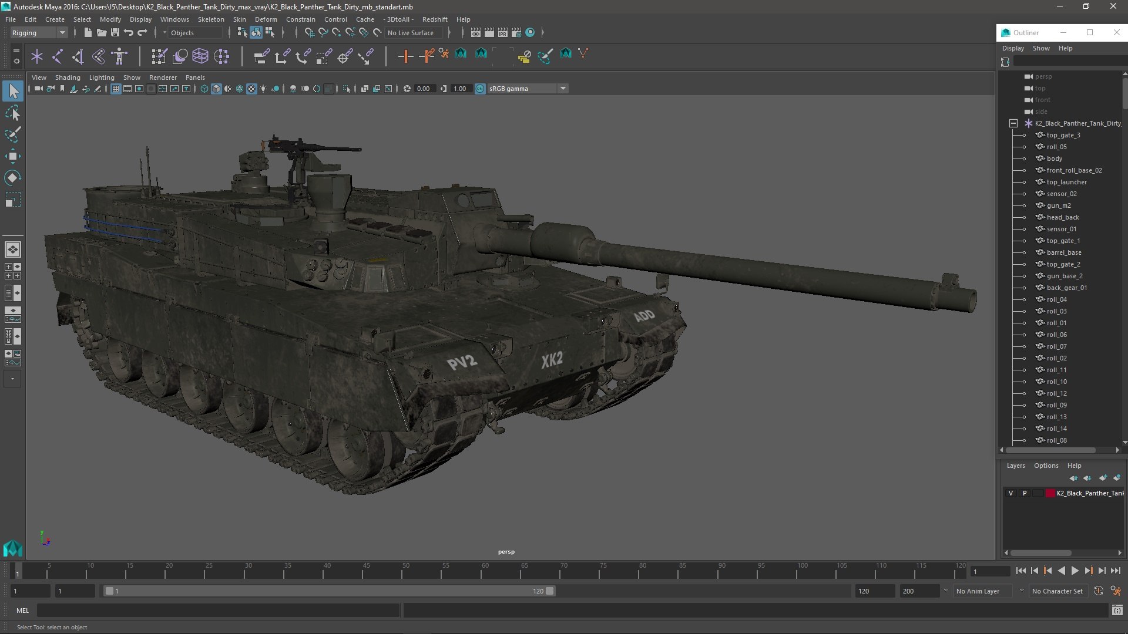
Task: Toggle use all lights in viewport
Action: (x=263, y=89)
